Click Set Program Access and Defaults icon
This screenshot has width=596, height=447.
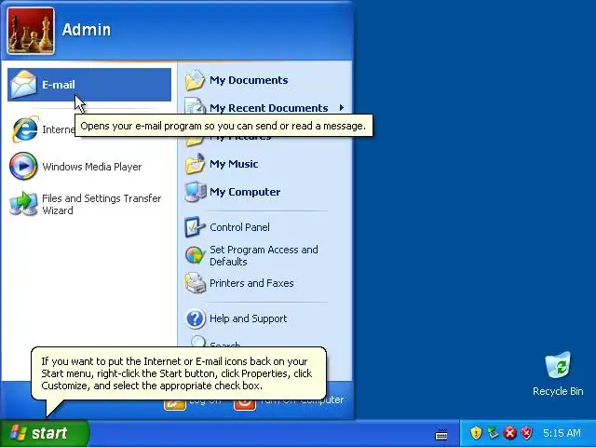[x=196, y=255]
